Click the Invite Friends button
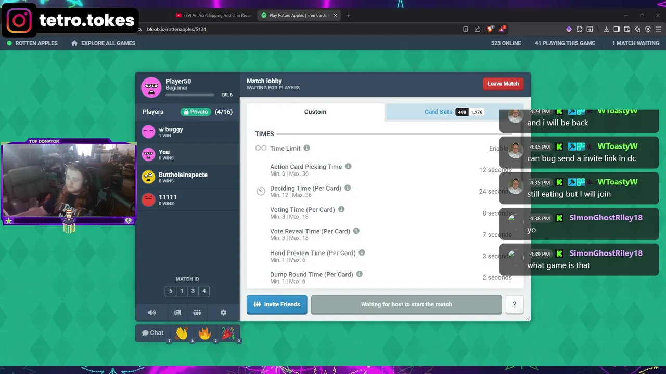 pos(277,304)
